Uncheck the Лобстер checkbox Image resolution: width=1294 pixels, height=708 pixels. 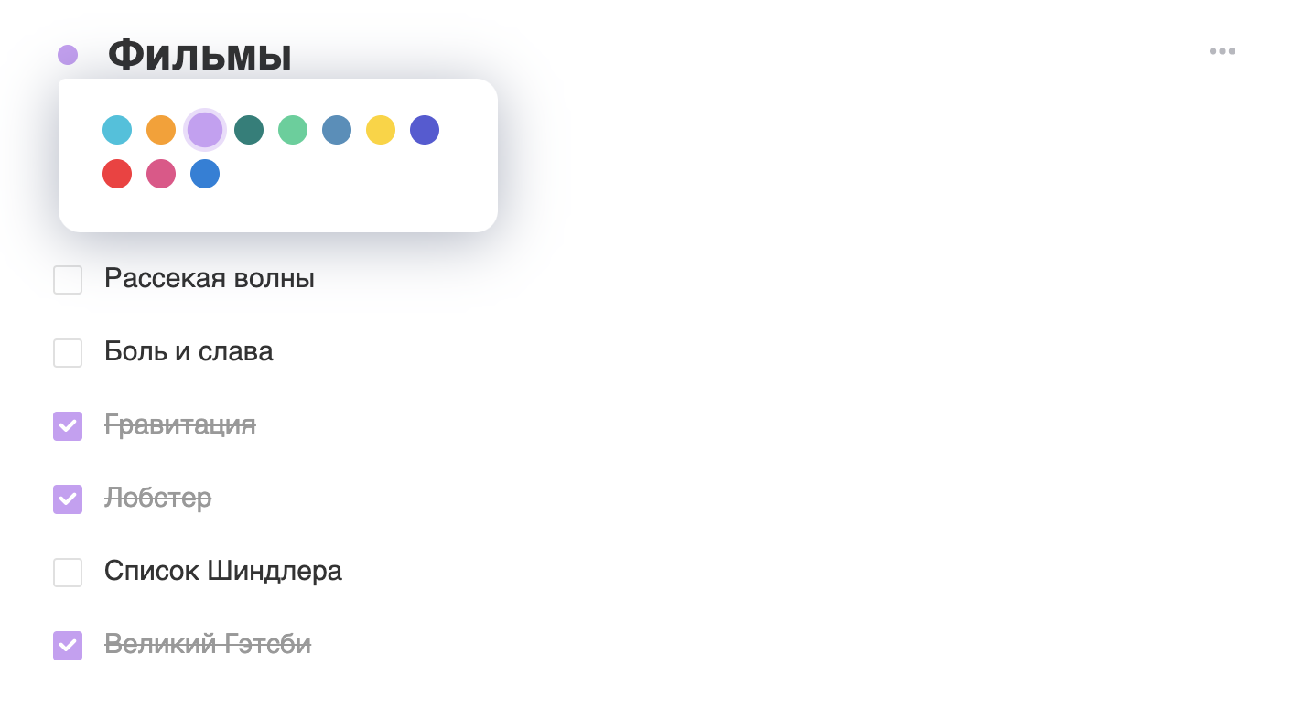click(68, 499)
